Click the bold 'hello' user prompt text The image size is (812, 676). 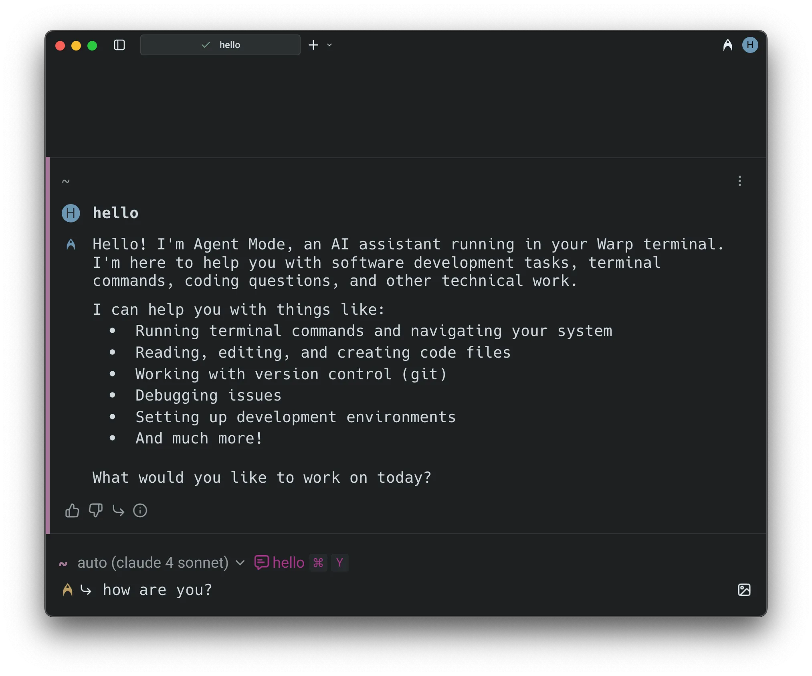pos(115,213)
